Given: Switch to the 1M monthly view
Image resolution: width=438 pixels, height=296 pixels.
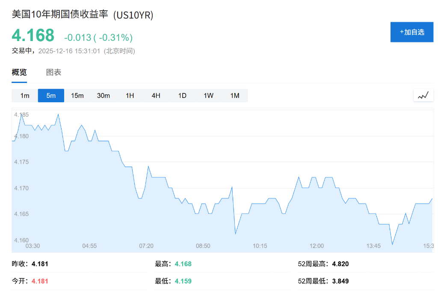Looking at the screenshot, I should (x=234, y=95).
